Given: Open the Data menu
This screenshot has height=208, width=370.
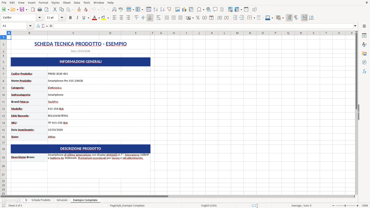Looking at the screenshot, I should (x=77, y=2).
